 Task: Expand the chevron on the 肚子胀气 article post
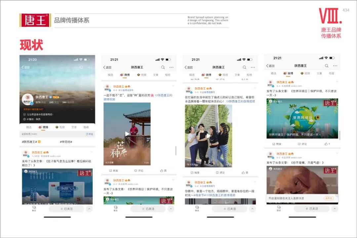[x=92, y=152]
